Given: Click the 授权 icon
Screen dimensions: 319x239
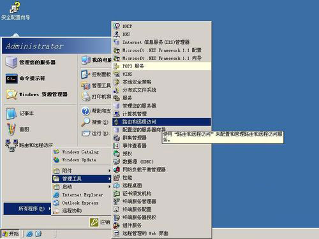Looking at the screenshot, I should pos(117,154).
